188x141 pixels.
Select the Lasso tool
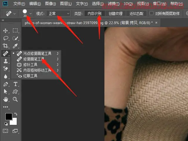coord(6,38)
